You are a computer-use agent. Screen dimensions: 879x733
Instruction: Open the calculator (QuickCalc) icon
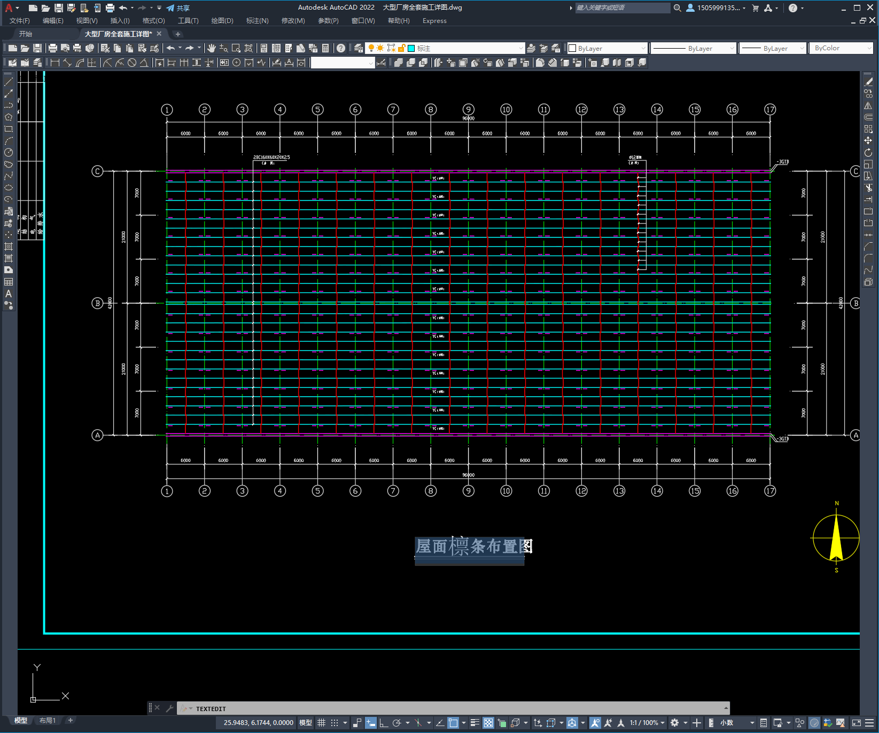click(x=325, y=48)
